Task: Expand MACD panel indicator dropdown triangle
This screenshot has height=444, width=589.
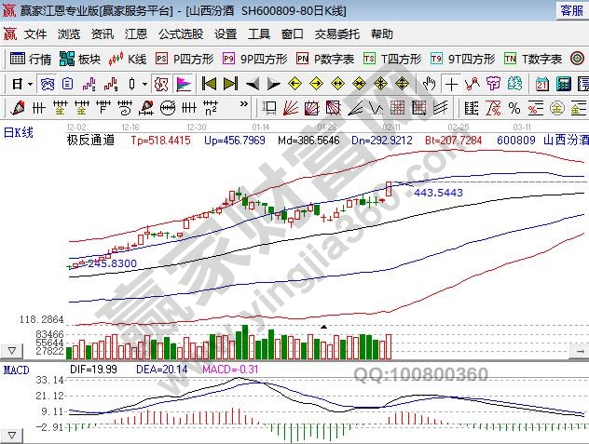Action: [x=12, y=435]
